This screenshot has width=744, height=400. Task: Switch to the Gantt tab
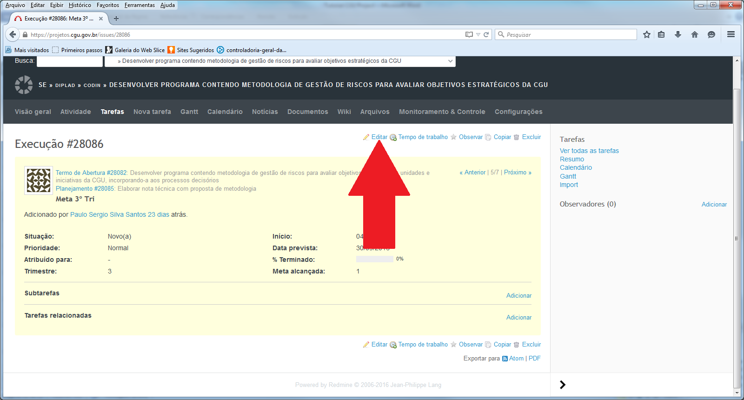(189, 112)
